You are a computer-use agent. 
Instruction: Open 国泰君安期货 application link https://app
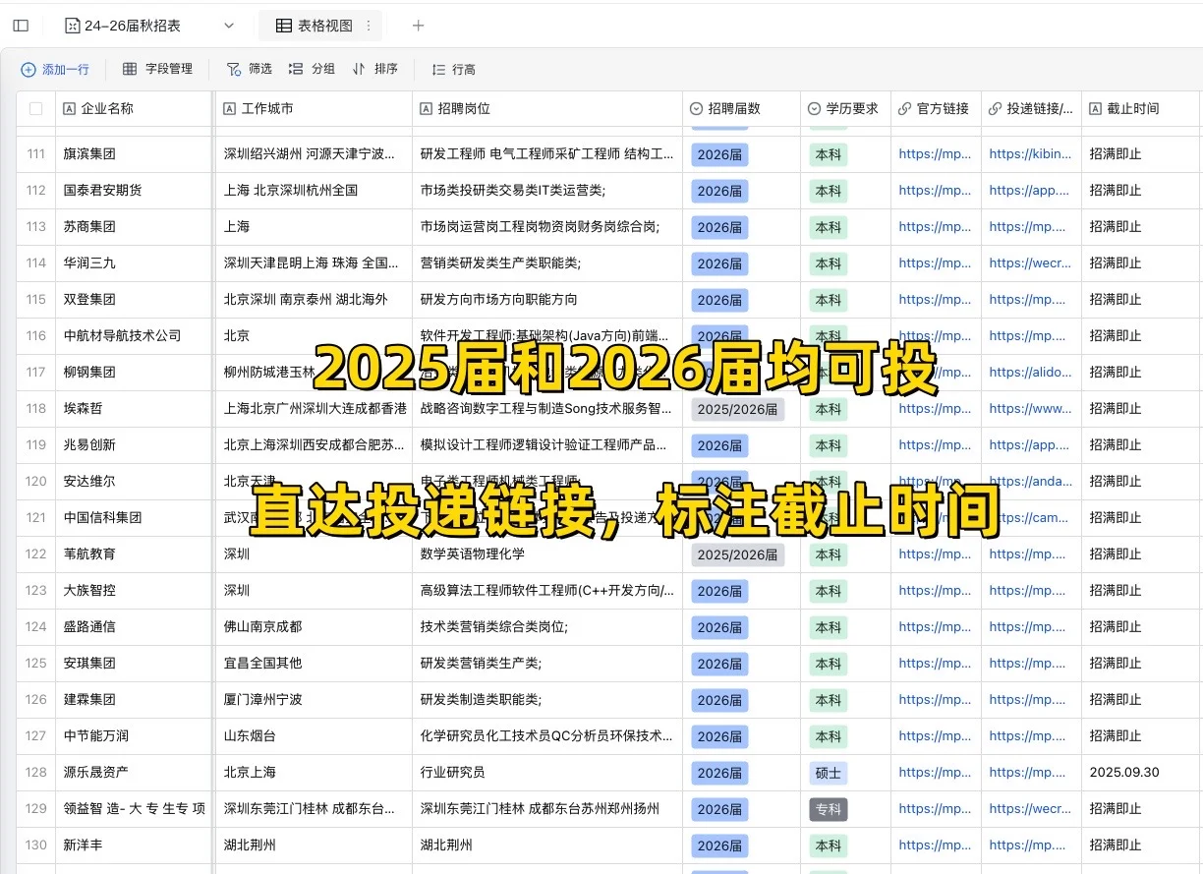click(x=1029, y=191)
